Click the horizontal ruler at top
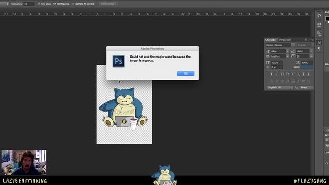Viewport: 329px width, 185px height. [x=155, y=14]
